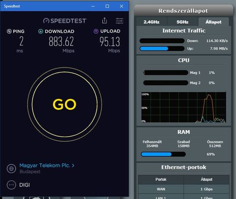Click the Portok column header
This screenshot has width=236, height=199.
(161, 179)
